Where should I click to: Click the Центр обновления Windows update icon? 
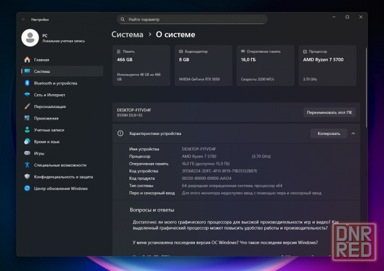click(x=27, y=188)
